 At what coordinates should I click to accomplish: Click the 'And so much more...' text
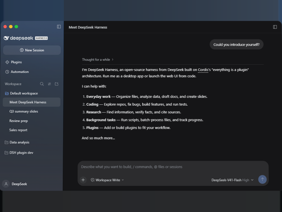coord(98,138)
